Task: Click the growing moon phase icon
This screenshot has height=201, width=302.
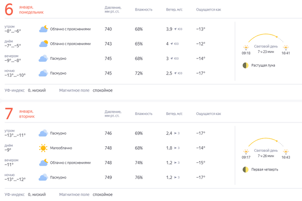Action: (x=245, y=65)
